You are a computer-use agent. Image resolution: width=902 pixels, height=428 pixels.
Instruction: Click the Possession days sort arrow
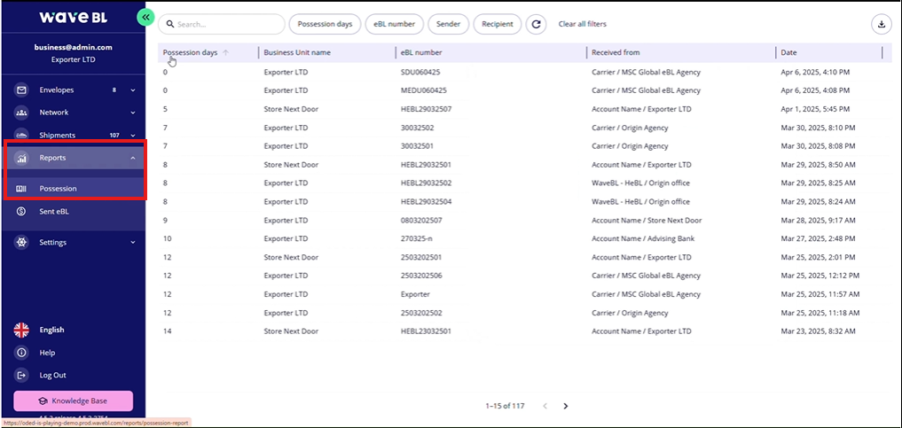225,52
